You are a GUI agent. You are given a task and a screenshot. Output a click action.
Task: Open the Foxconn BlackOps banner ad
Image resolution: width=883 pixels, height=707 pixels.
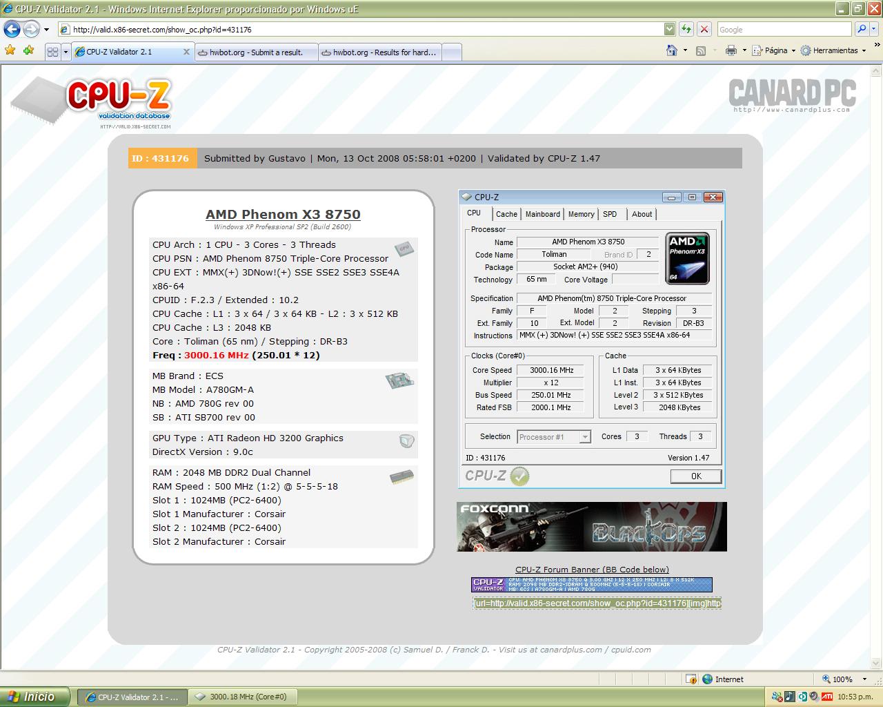(x=591, y=527)
